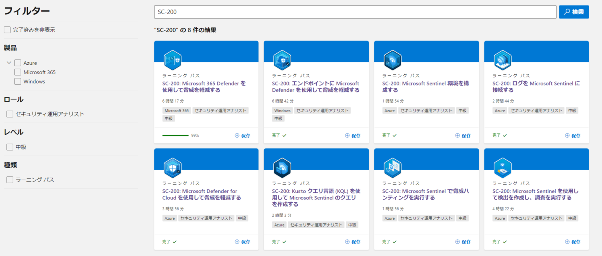The image size is (602, 256).
Task: Check the Windows product filter
Action: pos(18,81)
